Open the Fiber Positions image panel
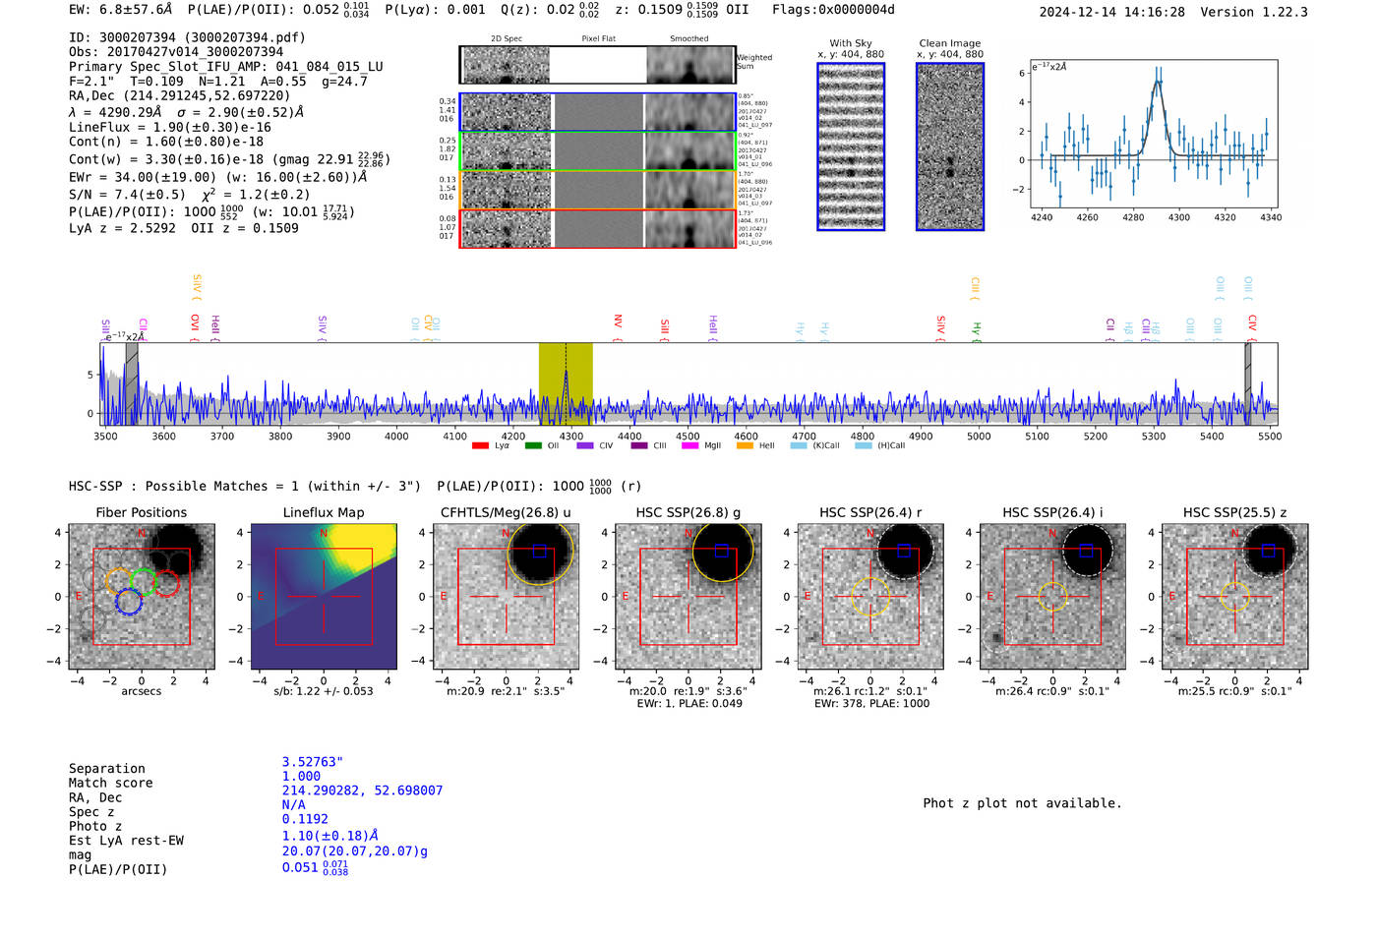1377x937 pixels. pos(141,597)
